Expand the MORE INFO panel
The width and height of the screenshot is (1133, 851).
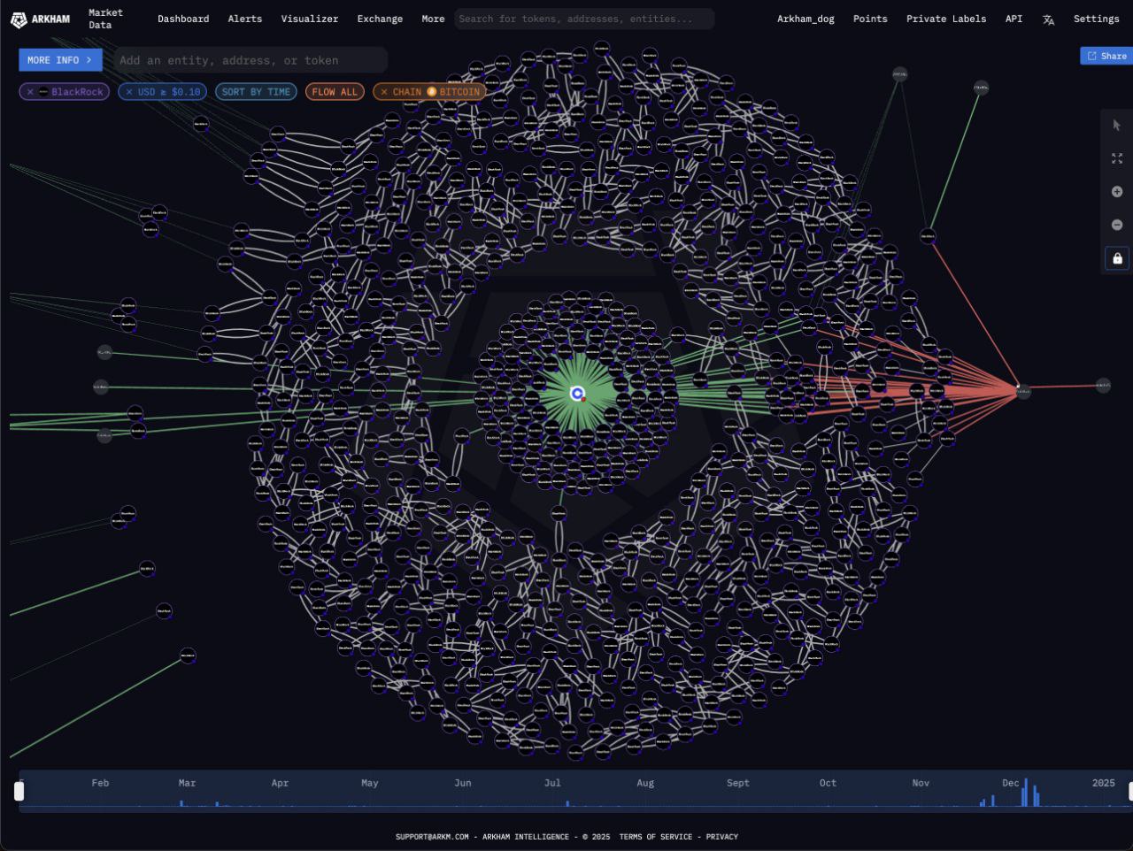[x=60, y=60]
